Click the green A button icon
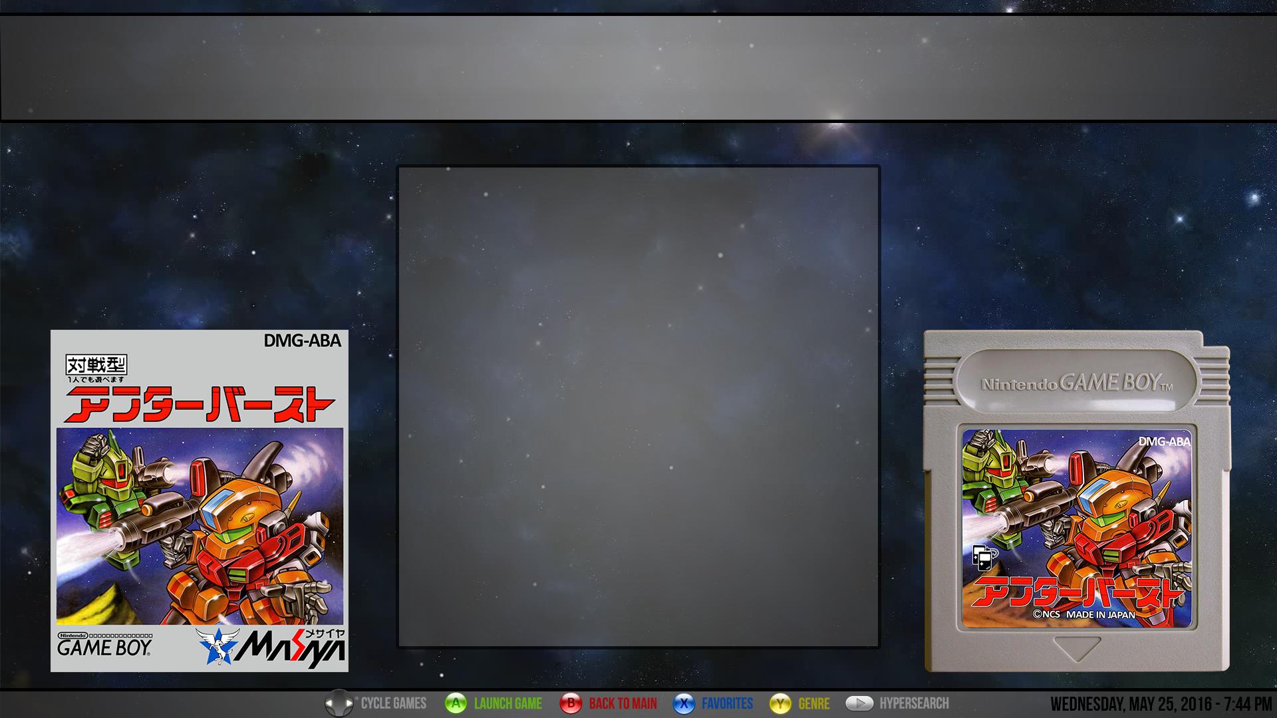Screen dimensions: 1277x718 [x=456, y=703]
